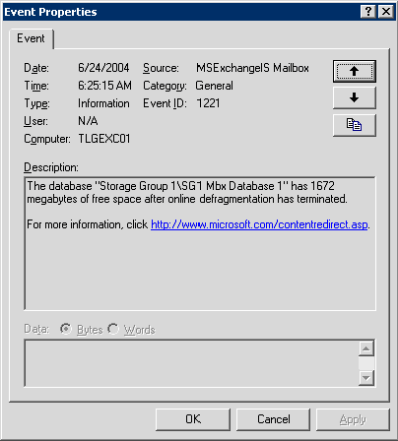398x441 pixels.
Task: Go to next event with down arrow
Action: [355, 97]
